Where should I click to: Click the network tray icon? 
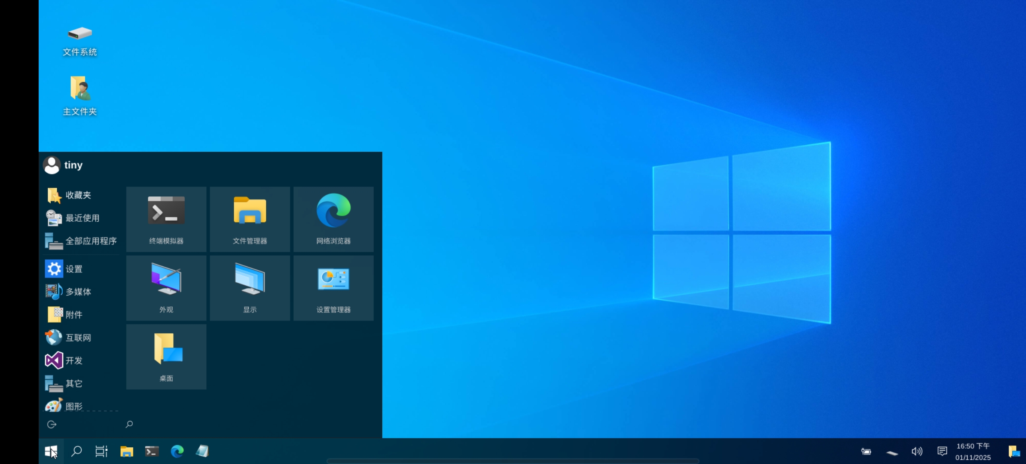(x=892, y=452)
